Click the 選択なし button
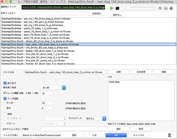Viewport: 177px width, 139px height. pyautogui.click(x=117, y=15)
